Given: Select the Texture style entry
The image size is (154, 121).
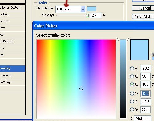Looking at the screenshot, I should (x=13, y=55).
